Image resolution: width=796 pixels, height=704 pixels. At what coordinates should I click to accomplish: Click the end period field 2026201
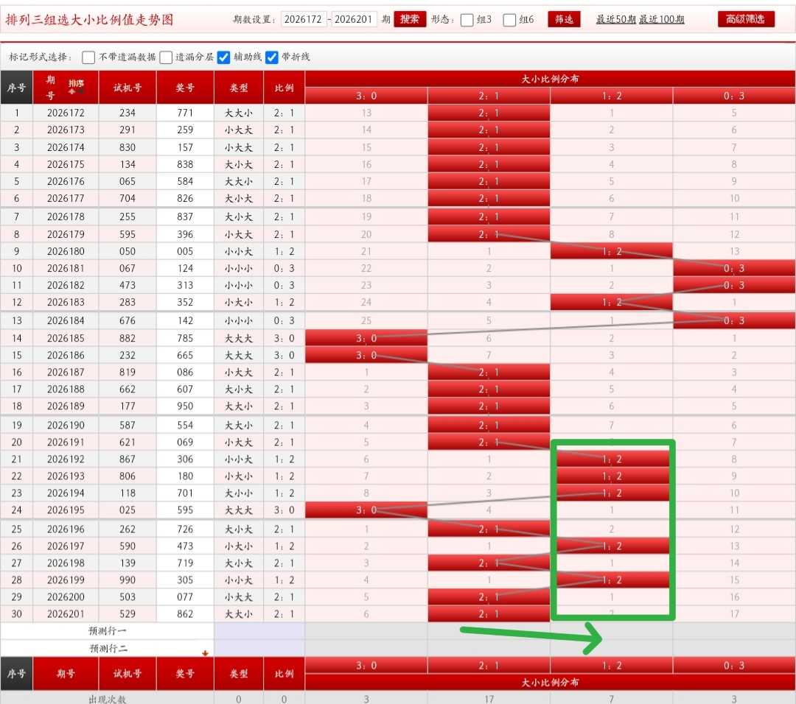pos(354,19)
